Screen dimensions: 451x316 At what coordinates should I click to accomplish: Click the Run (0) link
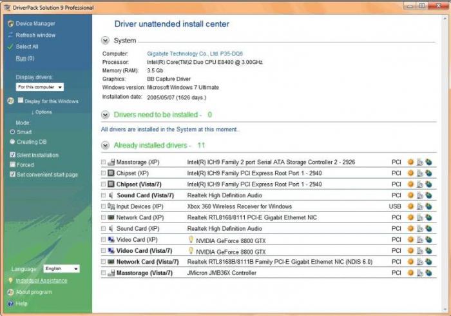pos(25,58)
